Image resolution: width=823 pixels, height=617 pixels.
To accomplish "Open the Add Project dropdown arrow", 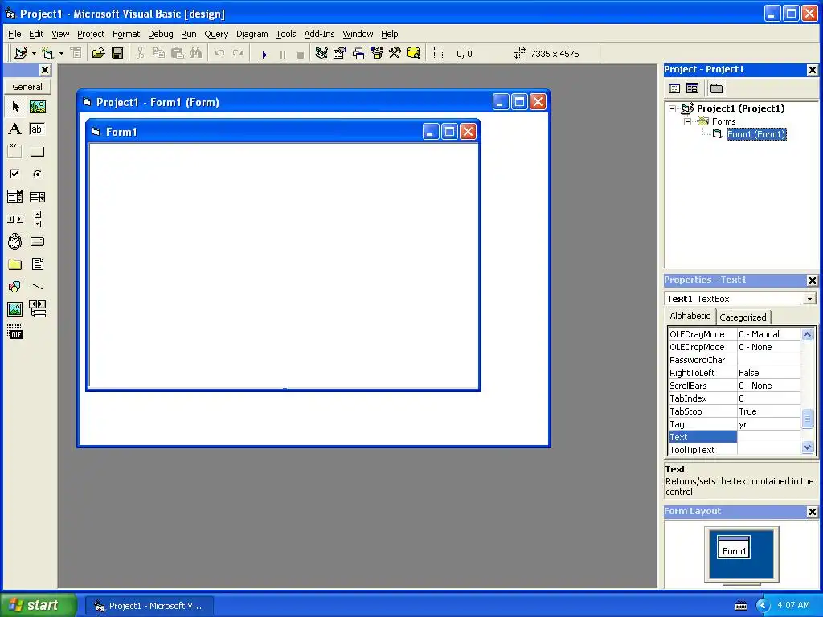I will pos(34,53).
